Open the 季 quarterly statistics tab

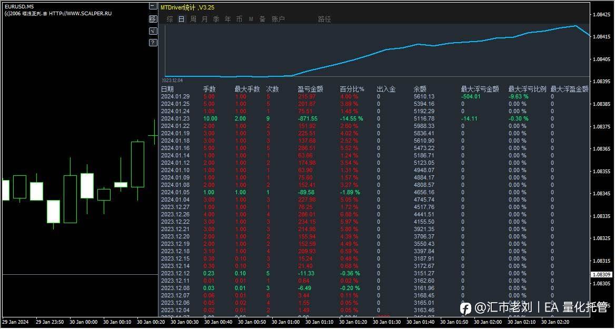pyautogui.click(x=216, y=19)
